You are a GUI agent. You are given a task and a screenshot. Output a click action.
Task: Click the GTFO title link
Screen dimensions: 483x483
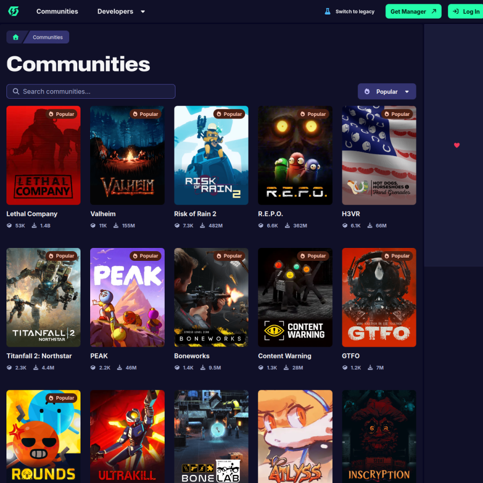[350, 356]
